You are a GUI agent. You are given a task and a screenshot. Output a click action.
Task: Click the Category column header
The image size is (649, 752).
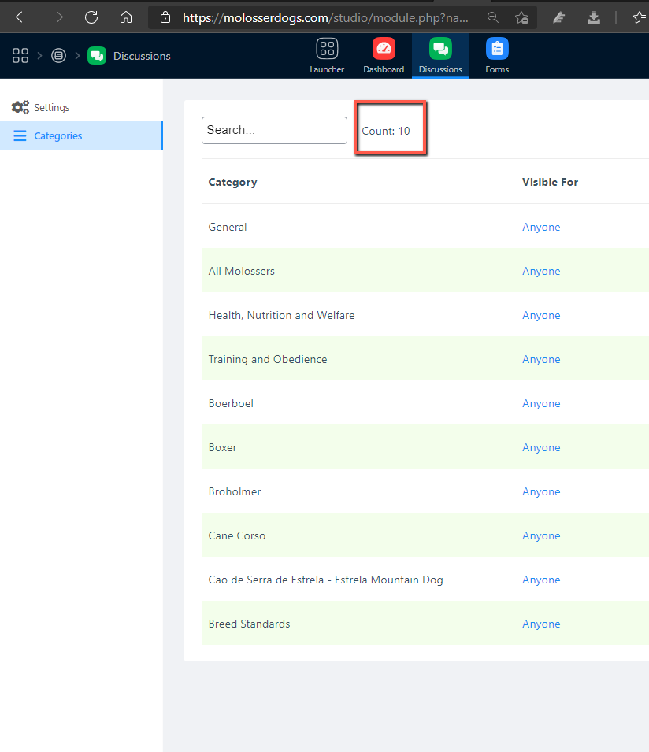point(232,182)
